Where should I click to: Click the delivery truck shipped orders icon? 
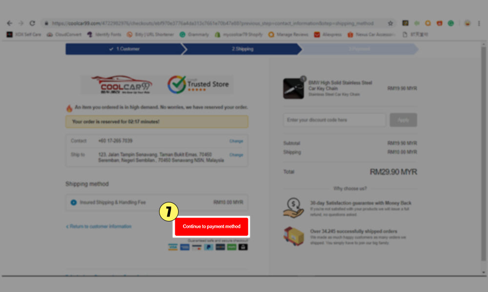click(293, 236)
